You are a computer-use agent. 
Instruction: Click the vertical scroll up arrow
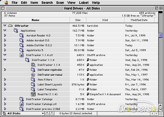(x=160, y=105)
